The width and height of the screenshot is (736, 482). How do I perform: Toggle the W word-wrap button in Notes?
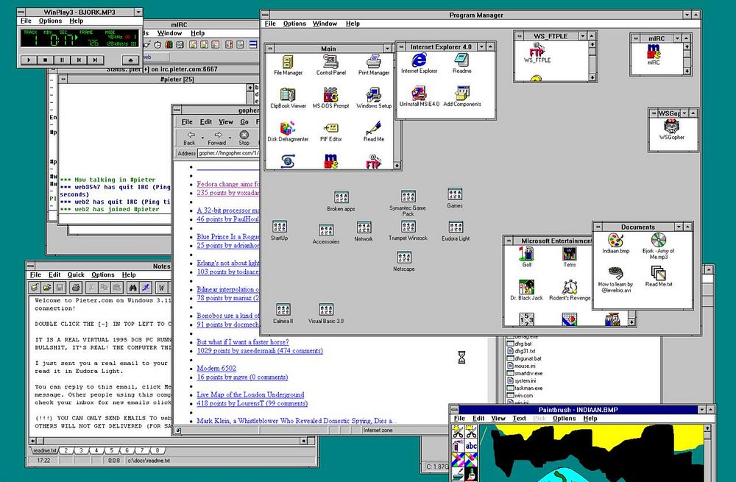coord(162,287)
